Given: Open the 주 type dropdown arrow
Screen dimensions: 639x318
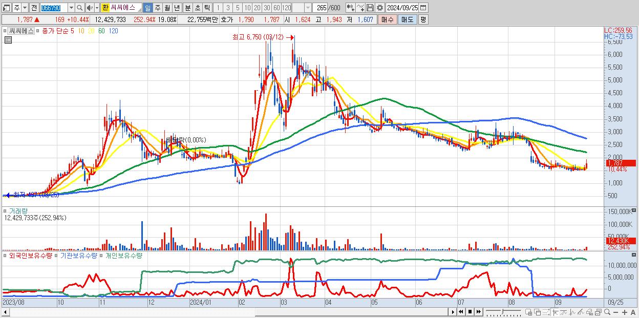Looking at the screenshot, I should [25, 8].
